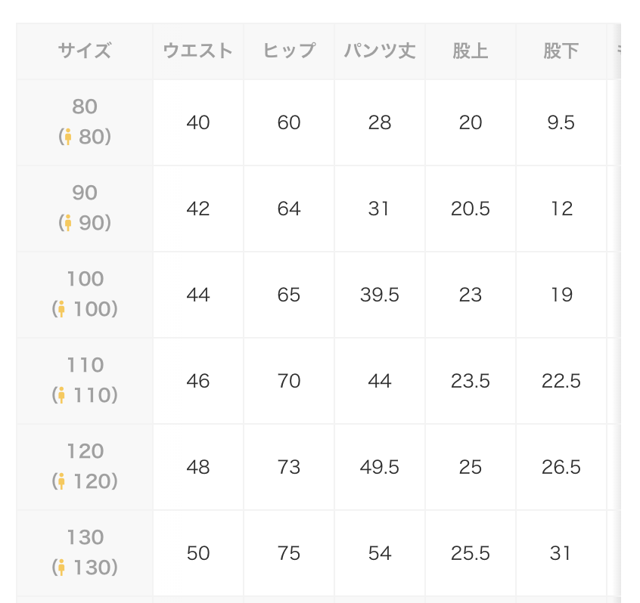The image size is (640, 603).
Task: Click hip value 75 for size 130
Action: click(x=289, y=553)
